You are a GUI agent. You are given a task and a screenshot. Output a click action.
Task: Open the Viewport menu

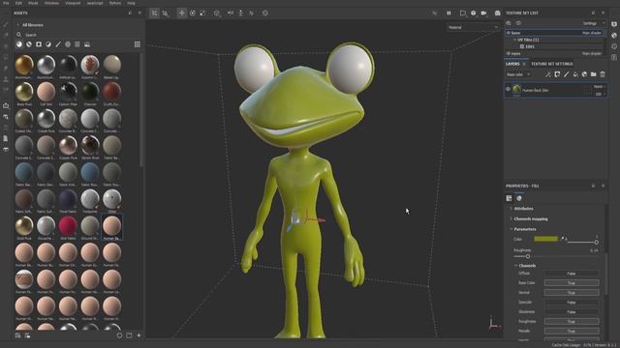pos(73,3)
